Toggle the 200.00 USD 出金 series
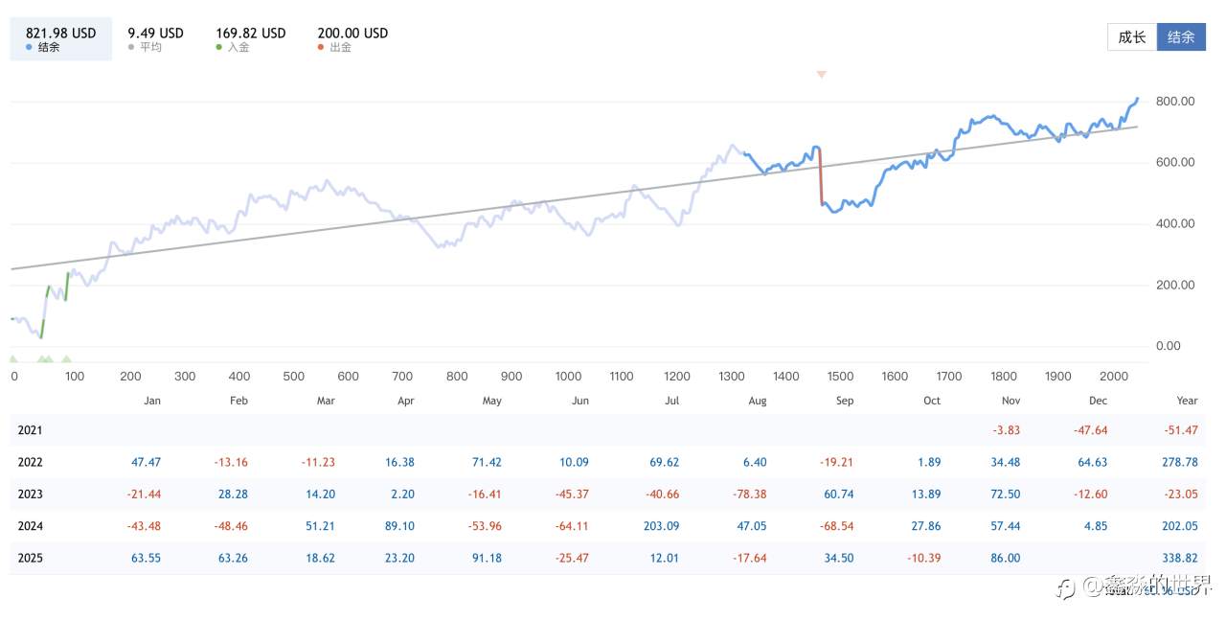The image size is (1226, 621). pos(352,39)
